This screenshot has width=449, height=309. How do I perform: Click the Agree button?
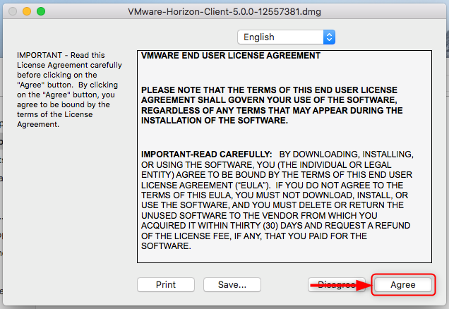pyautogui.click(x=403, y=285)
